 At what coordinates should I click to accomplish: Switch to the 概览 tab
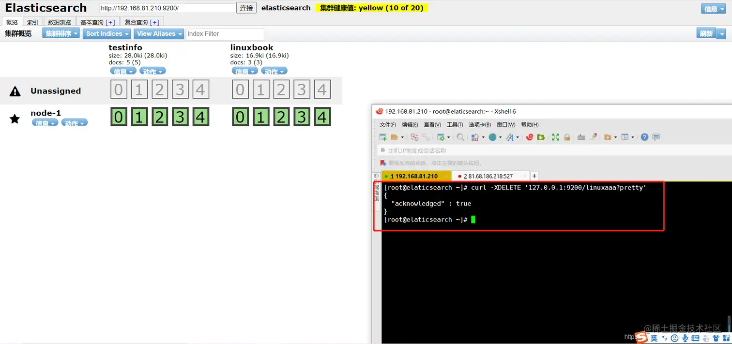tap(12, 22)
